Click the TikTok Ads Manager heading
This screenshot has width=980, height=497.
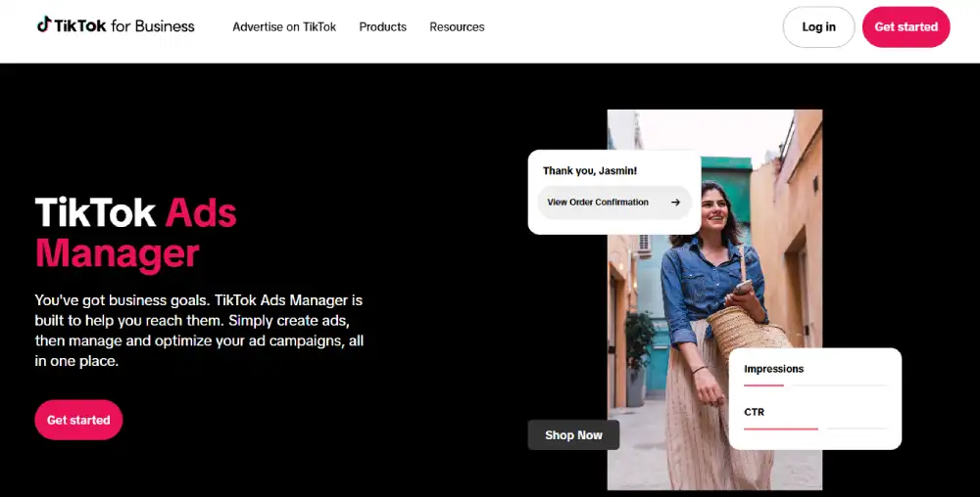pos(135,233)
